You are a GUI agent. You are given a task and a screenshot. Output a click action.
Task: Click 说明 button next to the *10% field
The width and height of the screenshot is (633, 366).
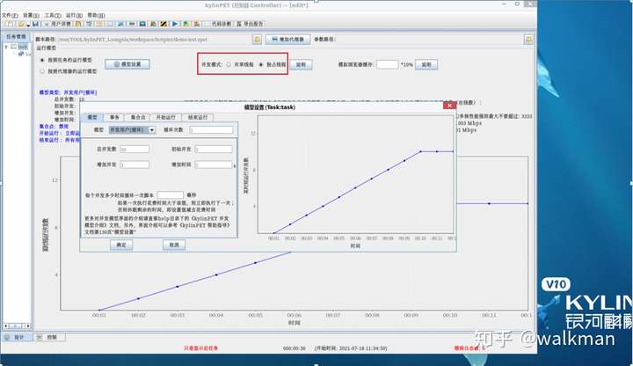[426, 64]
